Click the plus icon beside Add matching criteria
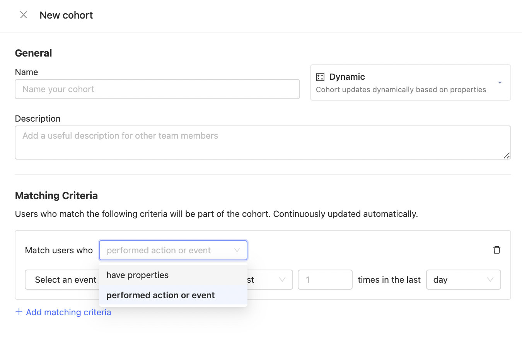The height and width of the screenshot is (354, 522). [x=19, y=312]
